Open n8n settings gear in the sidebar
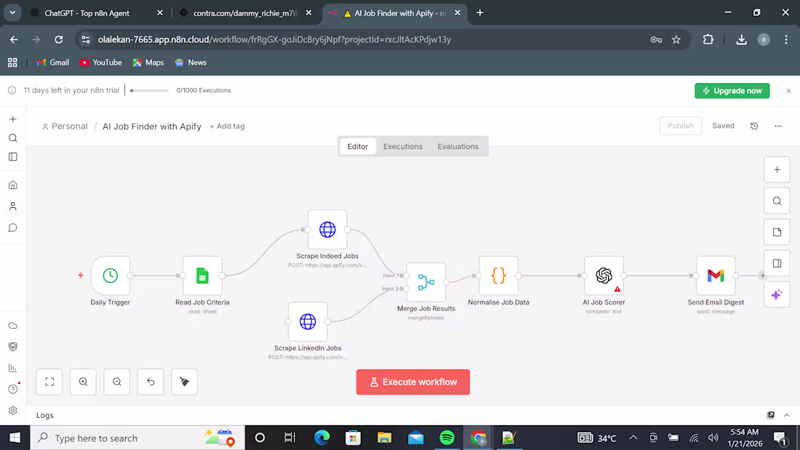This screenshot has width=800, height=450. [12, 410]
